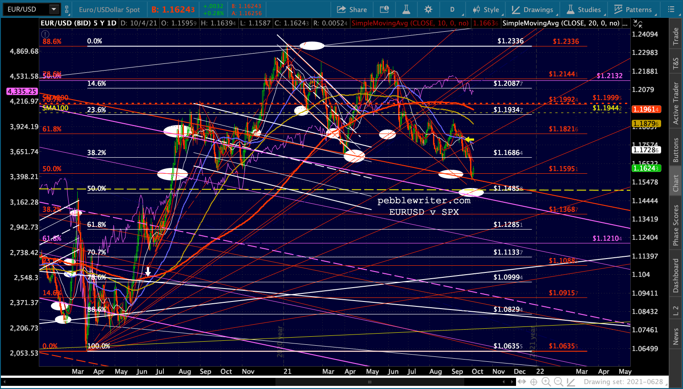Click the zoom out magnifier icon
Screen dimensions: 683x389
[558, 382]
